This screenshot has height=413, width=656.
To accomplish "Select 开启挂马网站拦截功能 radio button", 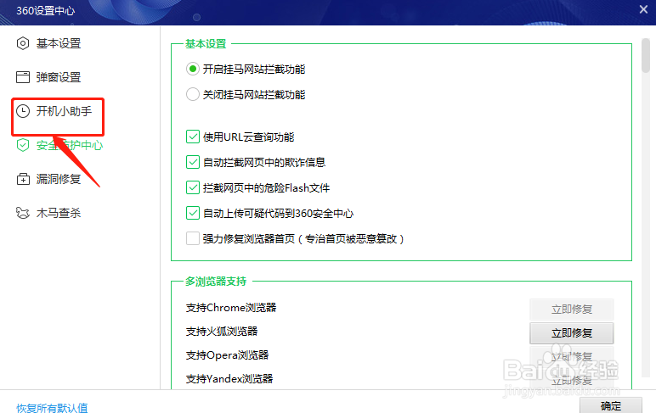I will tap(192, 69).
